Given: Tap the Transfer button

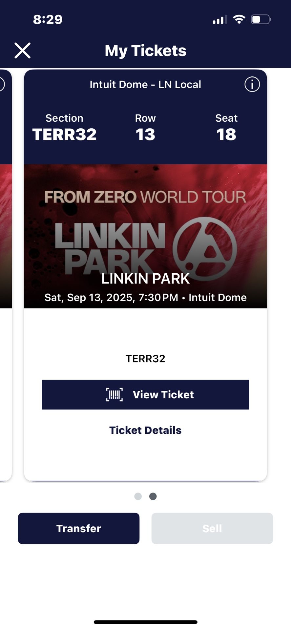Looking at the screenshot, I should coord(78,528).
